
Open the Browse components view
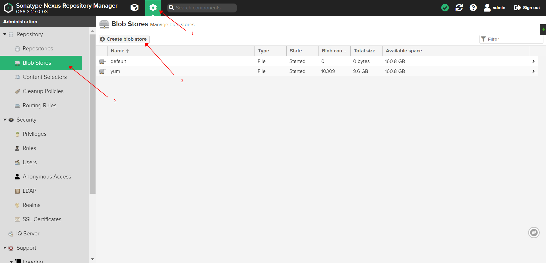coord(134,8)
